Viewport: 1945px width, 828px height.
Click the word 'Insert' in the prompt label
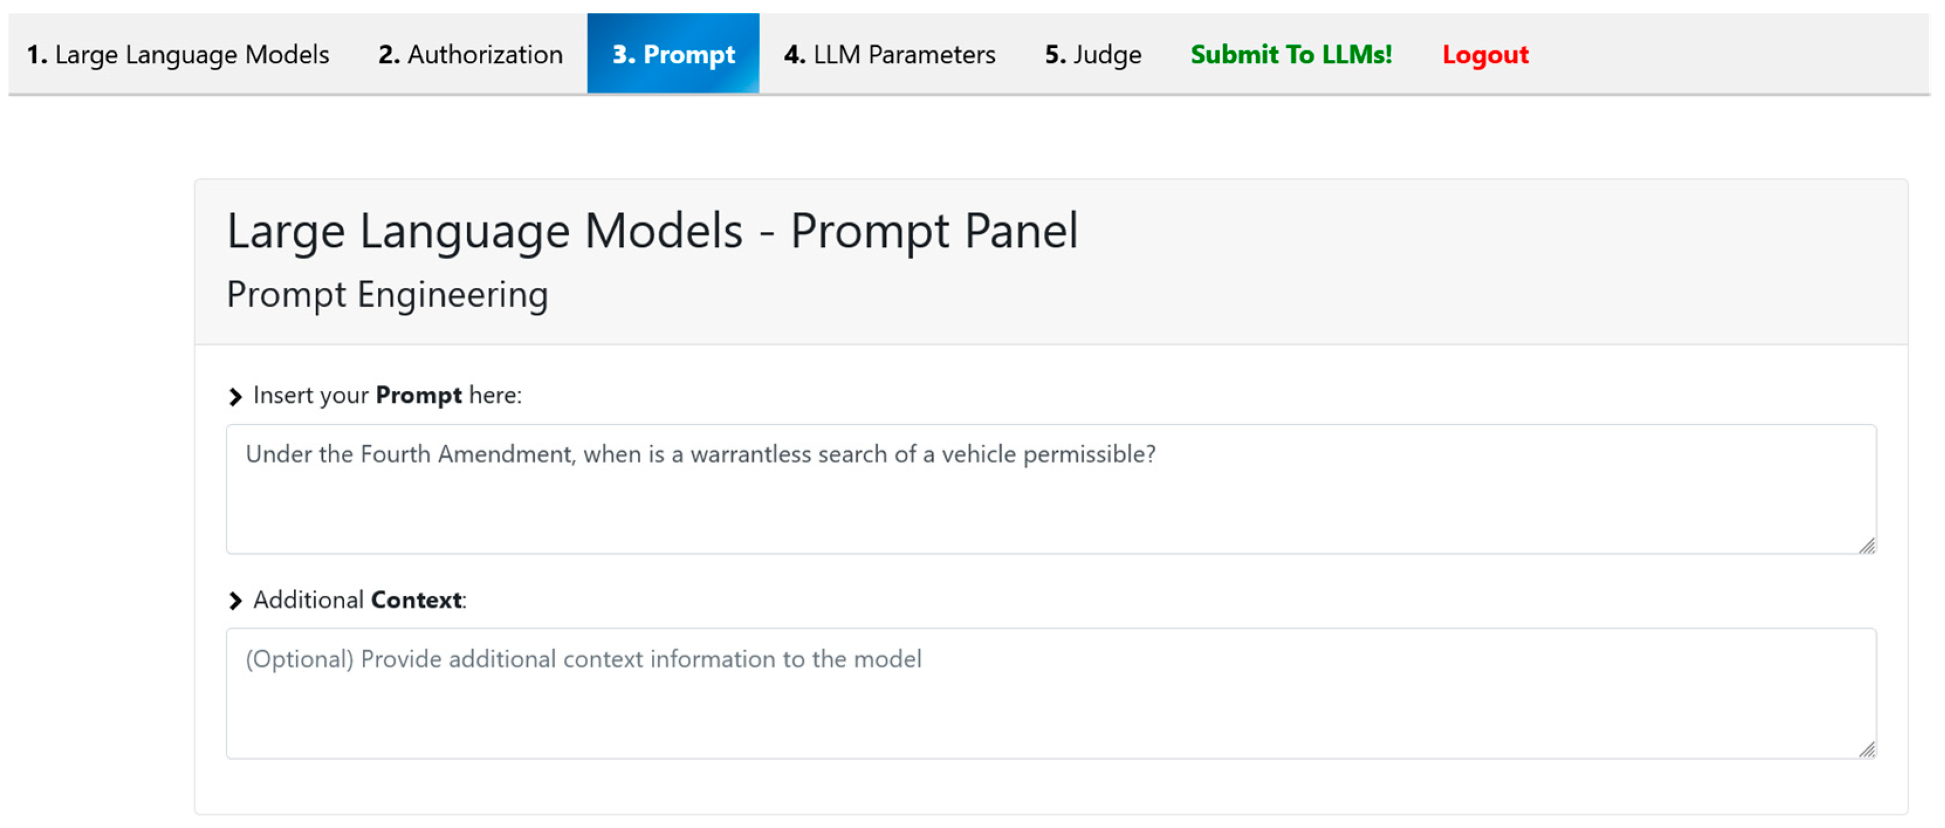pos(283,395)
